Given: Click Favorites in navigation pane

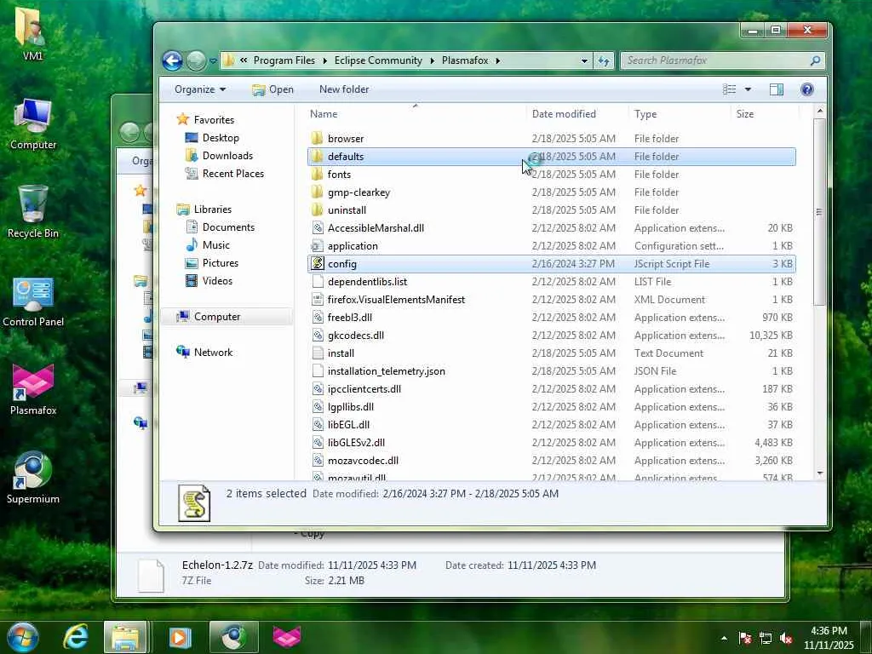Looking at the screenshot, I should [x=214, y=119].
